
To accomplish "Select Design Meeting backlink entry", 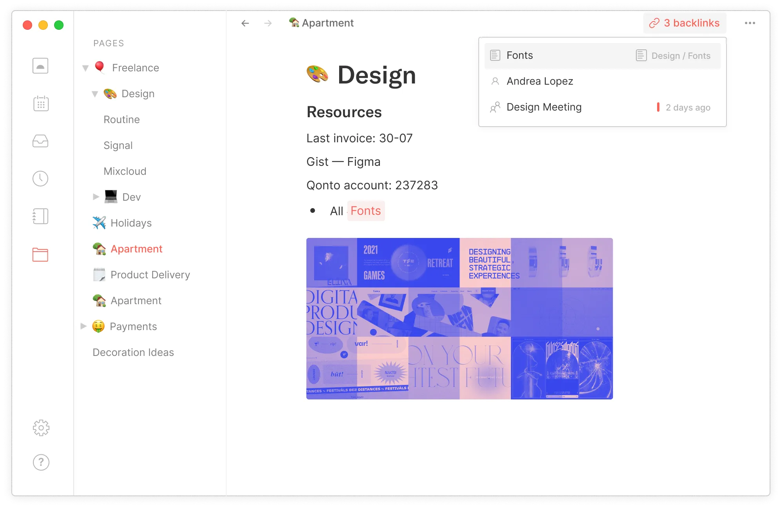I will [x=544, y=107].
